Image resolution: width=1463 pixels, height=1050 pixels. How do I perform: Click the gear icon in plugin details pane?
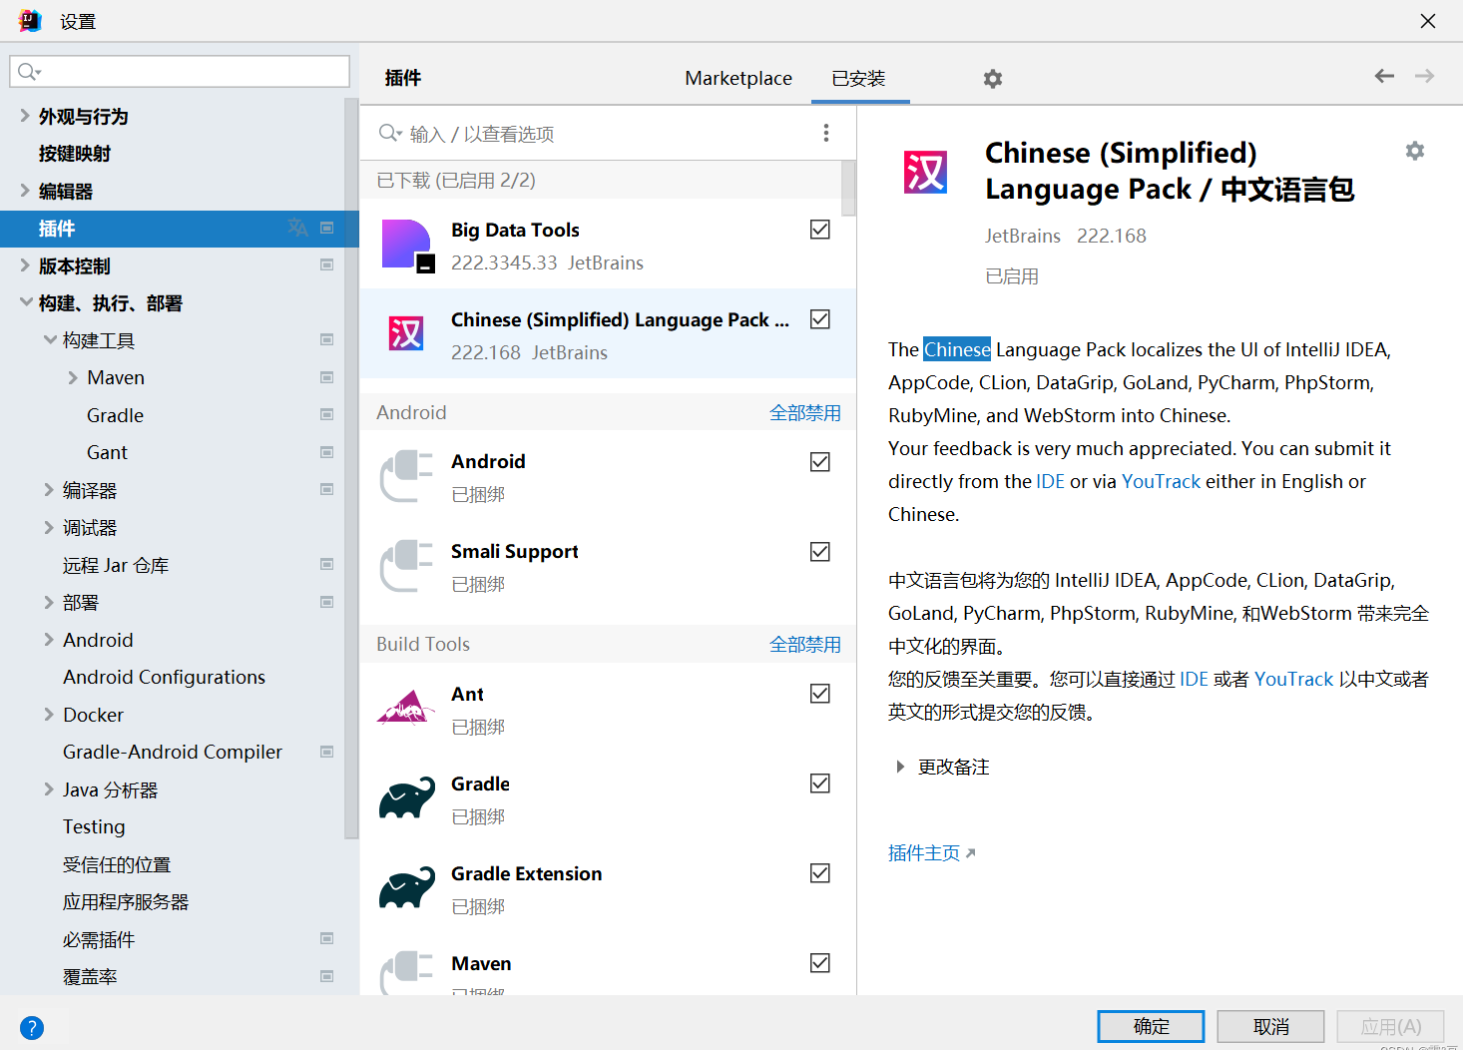click(1414, 151)
